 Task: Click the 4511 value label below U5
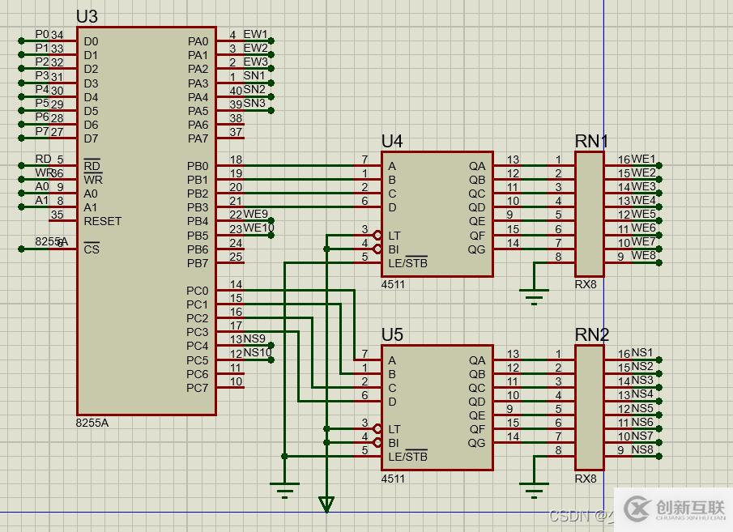pos(393,479)
